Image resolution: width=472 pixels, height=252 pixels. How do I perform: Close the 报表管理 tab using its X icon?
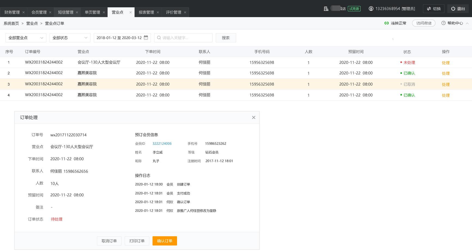click(158, 12)
